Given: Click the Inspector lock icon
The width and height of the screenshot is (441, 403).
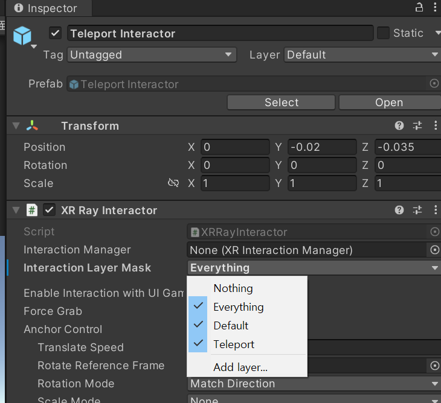Looking at the screenshot, I should [x=419, y=7].
